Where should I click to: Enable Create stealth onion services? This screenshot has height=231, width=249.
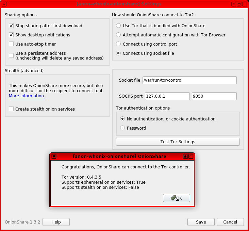click(x=11, y=109)
